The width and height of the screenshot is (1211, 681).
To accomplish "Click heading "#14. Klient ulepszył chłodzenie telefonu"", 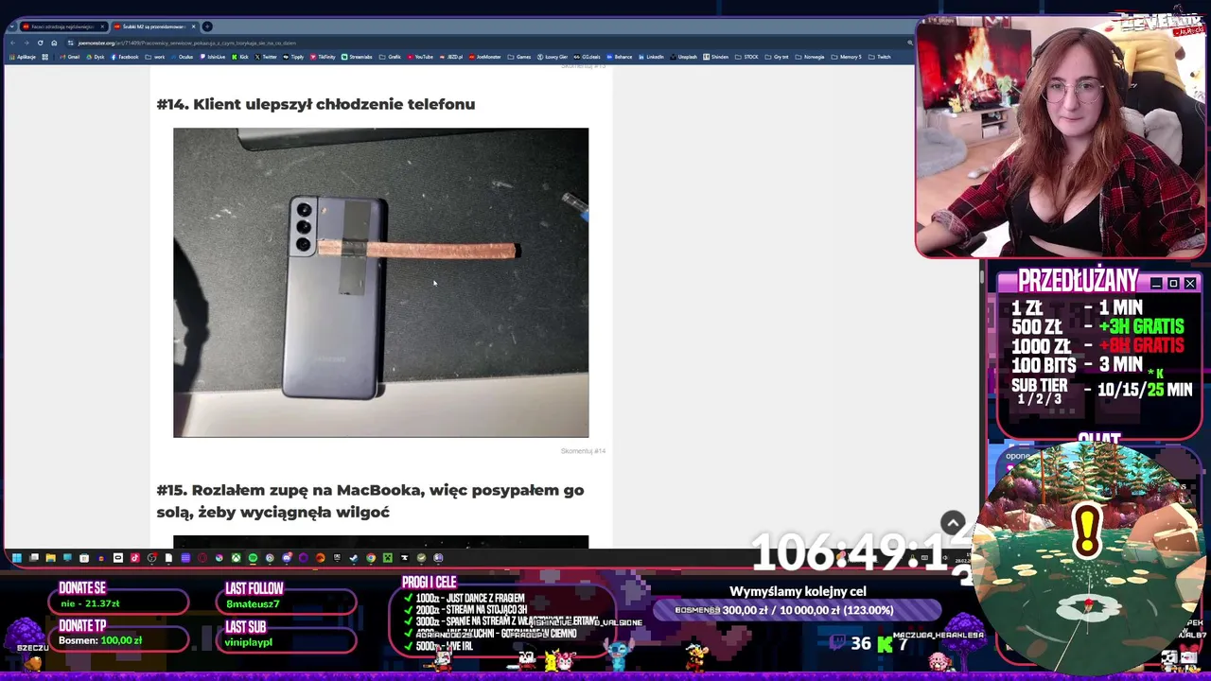I will [x=316, y=104].
